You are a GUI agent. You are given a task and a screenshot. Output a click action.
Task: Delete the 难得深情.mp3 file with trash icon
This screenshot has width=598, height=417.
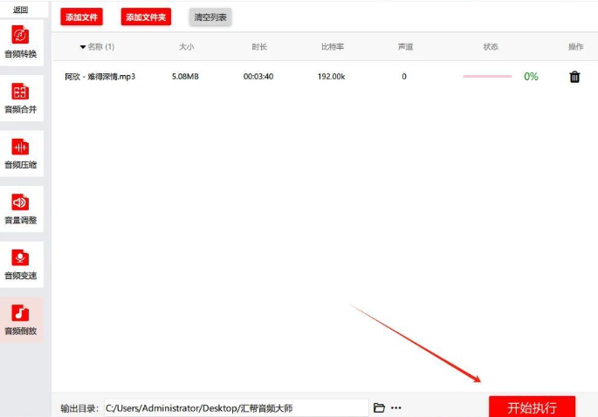click(574, 77)
